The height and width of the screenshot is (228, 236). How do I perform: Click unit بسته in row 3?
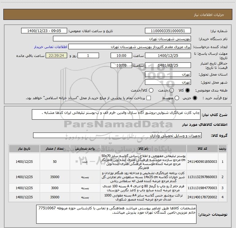(x=85, y=188)
